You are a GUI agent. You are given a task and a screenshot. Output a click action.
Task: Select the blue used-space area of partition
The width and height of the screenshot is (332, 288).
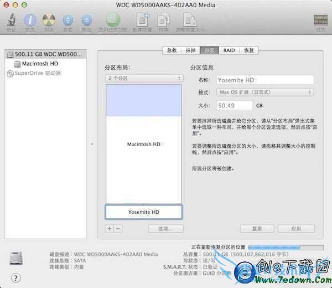(144, 100)
